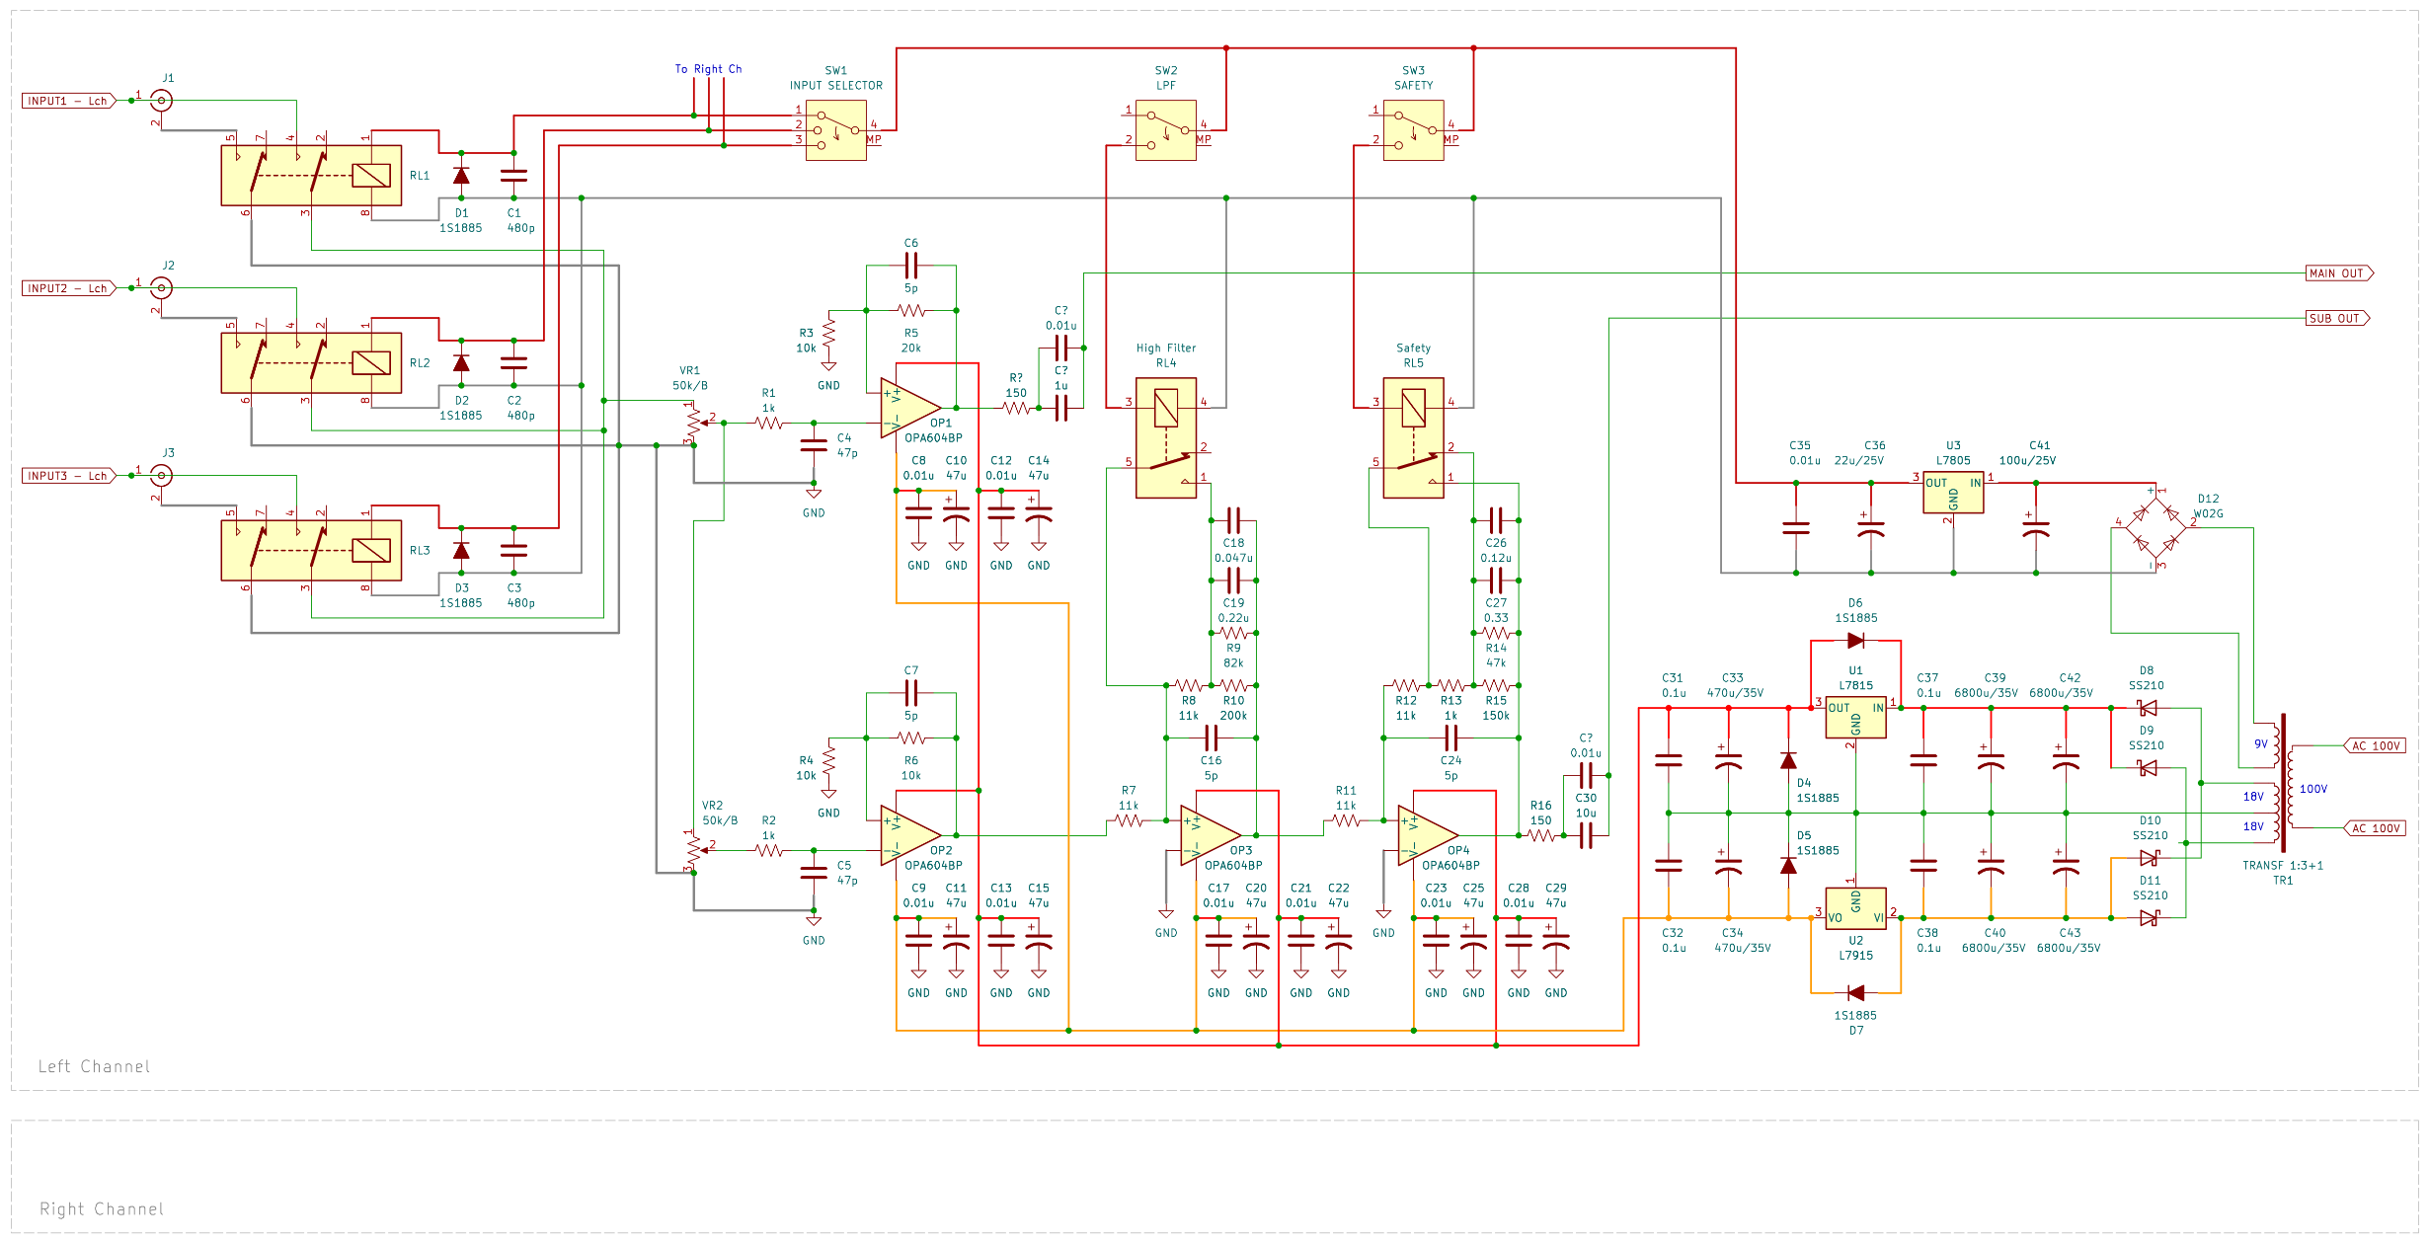
Task: Click the U2 L7915 regulator symbol
Action: click(1855, 908)
